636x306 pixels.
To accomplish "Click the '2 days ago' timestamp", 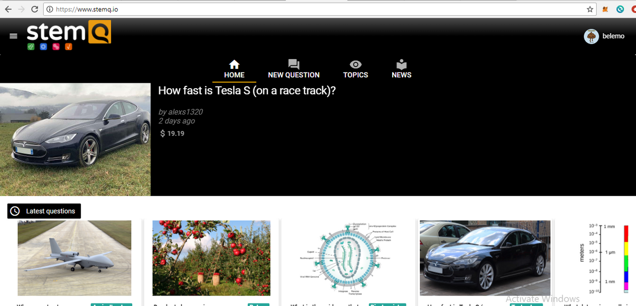I will pos(176,121).
